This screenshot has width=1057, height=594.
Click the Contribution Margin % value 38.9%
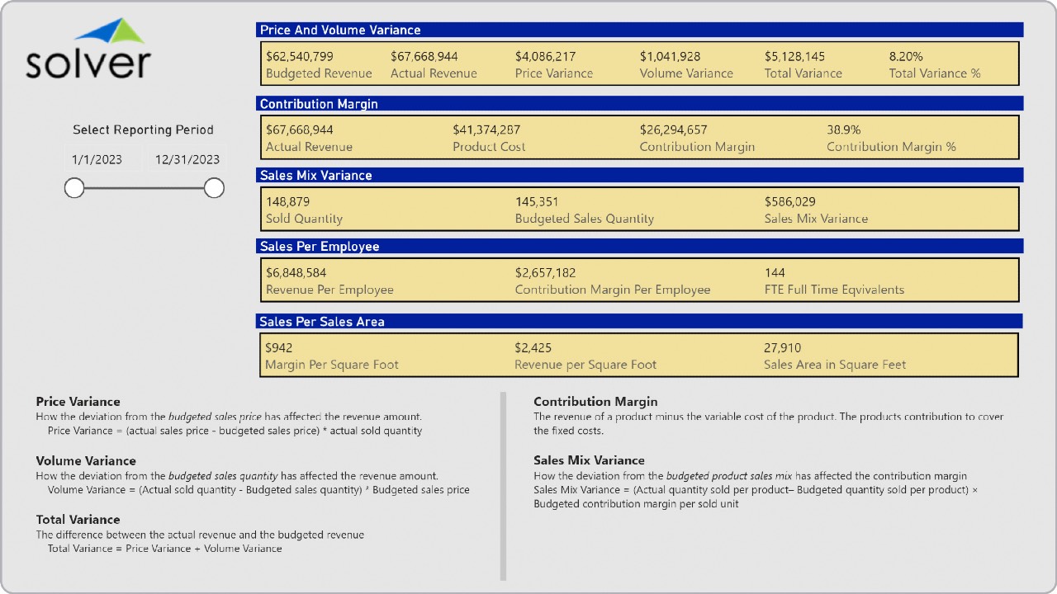click(843, 129)
